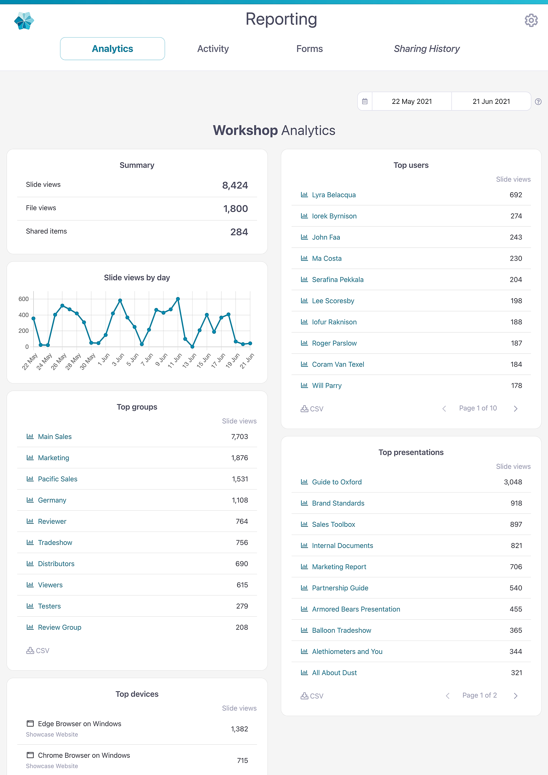Click the chart icon beside Main Sales

[30, 437]
